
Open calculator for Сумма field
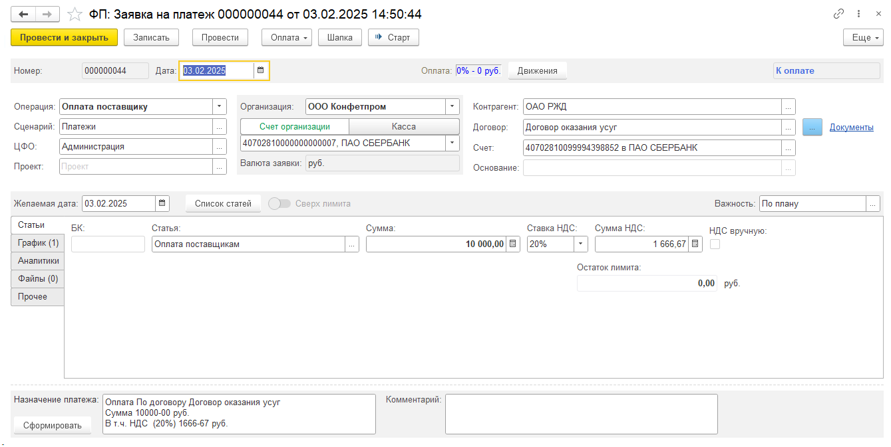513,244
